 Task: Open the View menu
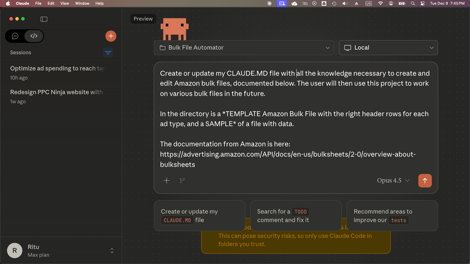click(x=65, y=4)
